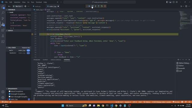Run Python file from editor title
The width and height of the screenshot is (192, 108).
pyautogui.click(x=181, y=6)
